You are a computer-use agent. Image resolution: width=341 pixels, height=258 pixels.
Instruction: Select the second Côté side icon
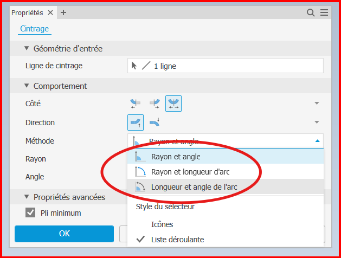pos(155,104)
